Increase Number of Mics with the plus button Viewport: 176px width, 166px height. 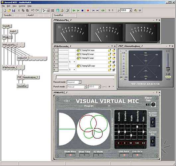153,119
